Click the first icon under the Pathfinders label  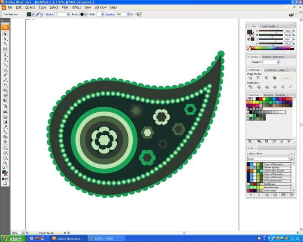pos(251,87)
